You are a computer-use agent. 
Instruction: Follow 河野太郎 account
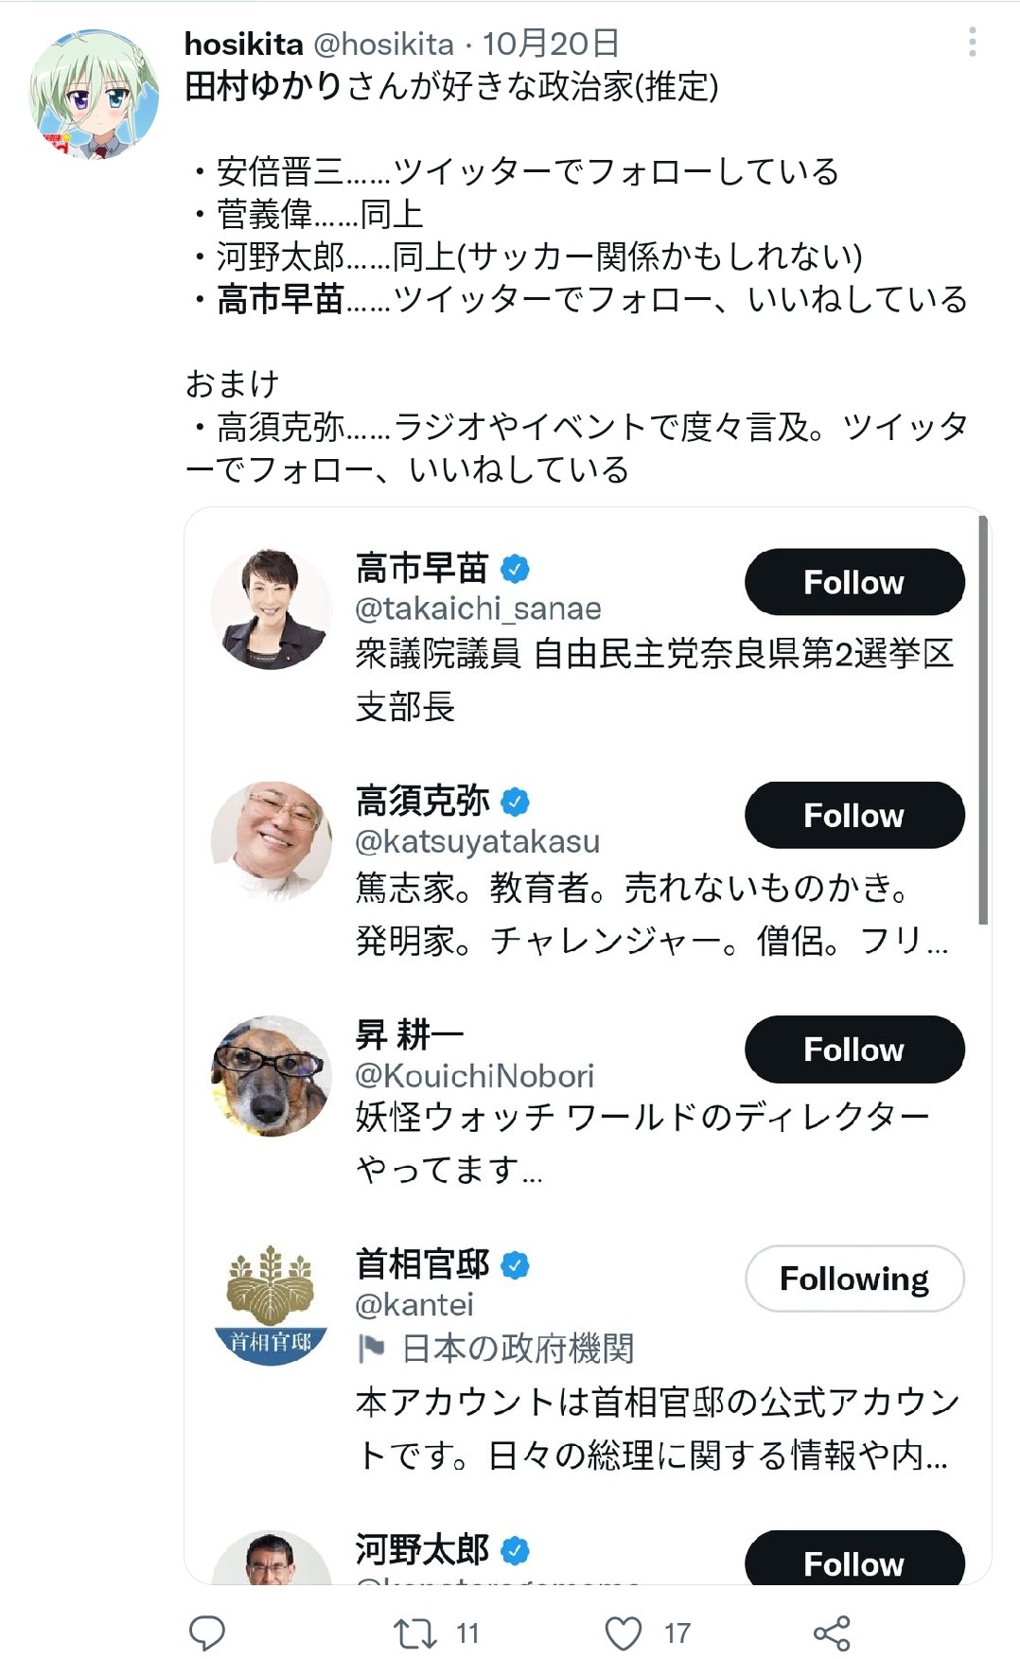pyautogui.click(x=854, y=1557)
